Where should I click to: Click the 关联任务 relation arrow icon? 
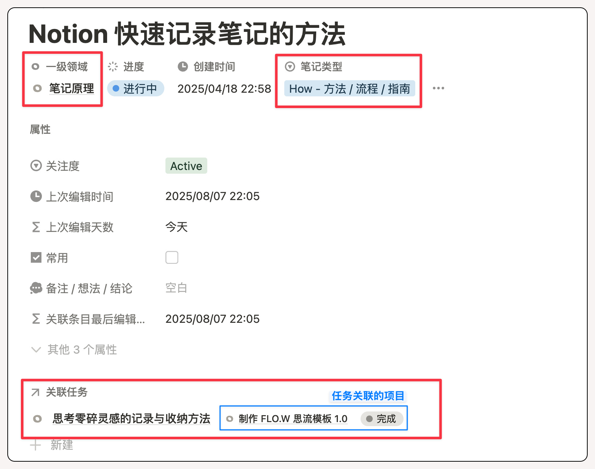click(x=36, y=392)
